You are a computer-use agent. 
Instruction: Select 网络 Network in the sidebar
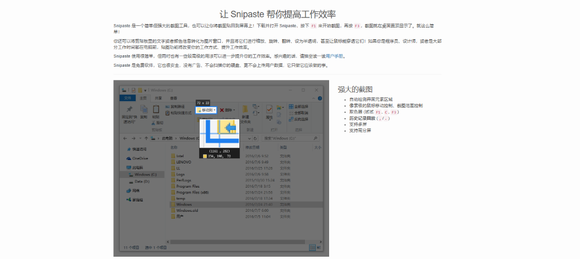(x=133, y=191)
